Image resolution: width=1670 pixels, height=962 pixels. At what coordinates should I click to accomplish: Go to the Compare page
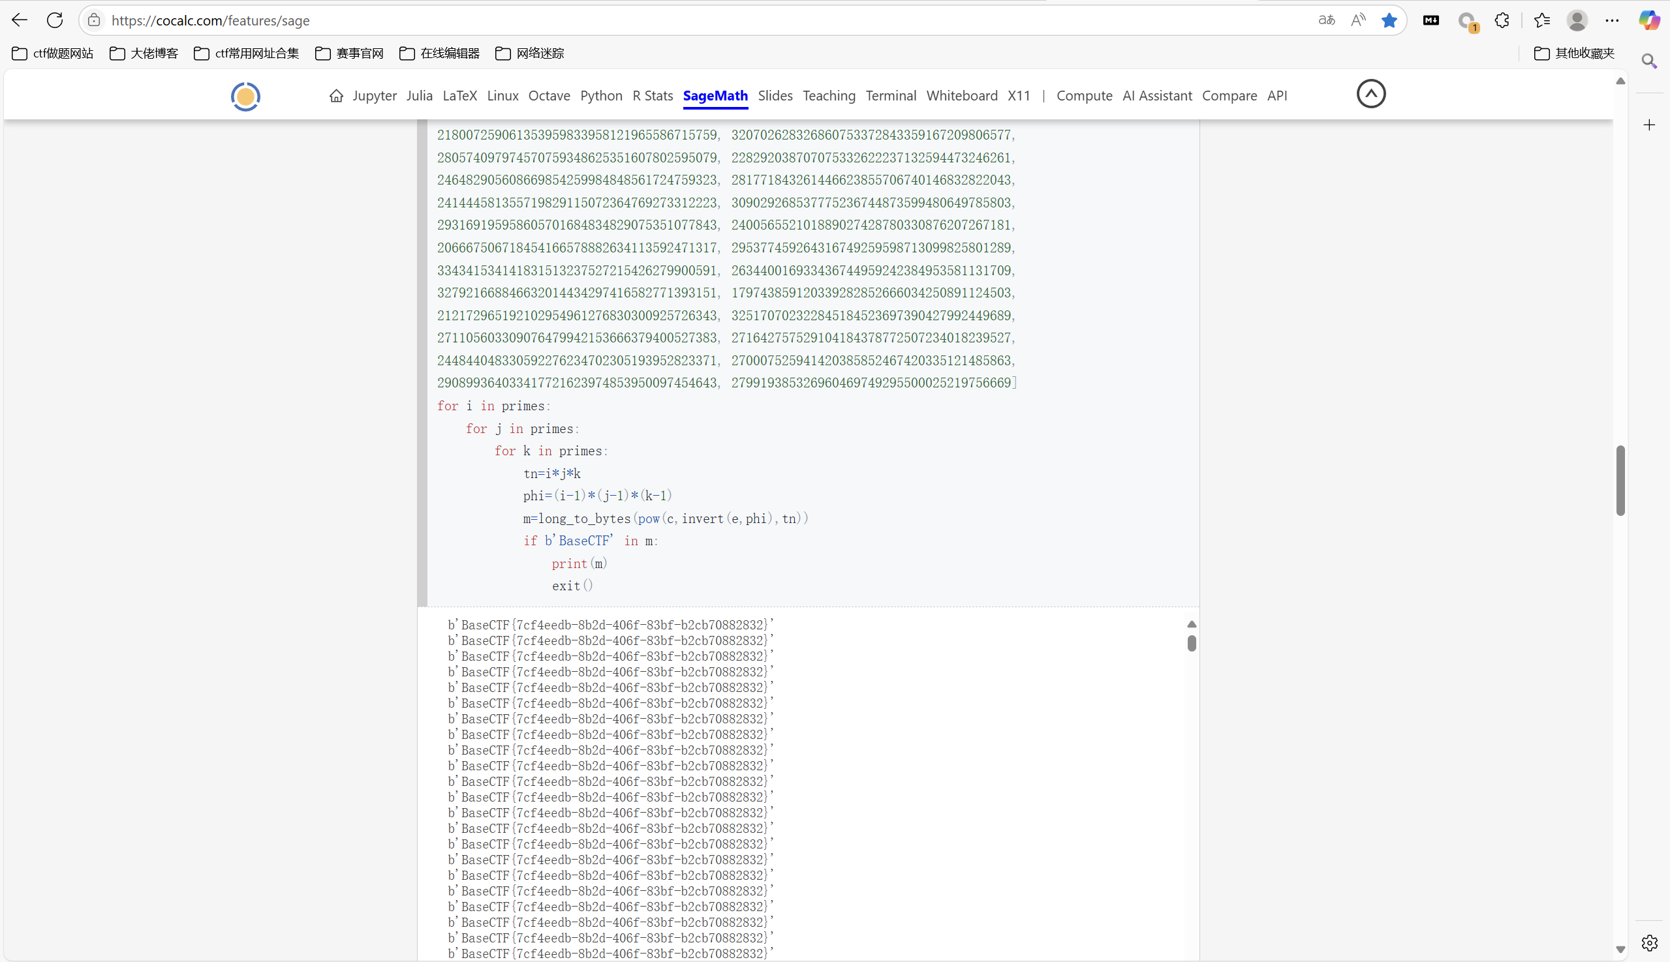(x=1229, y=96)
